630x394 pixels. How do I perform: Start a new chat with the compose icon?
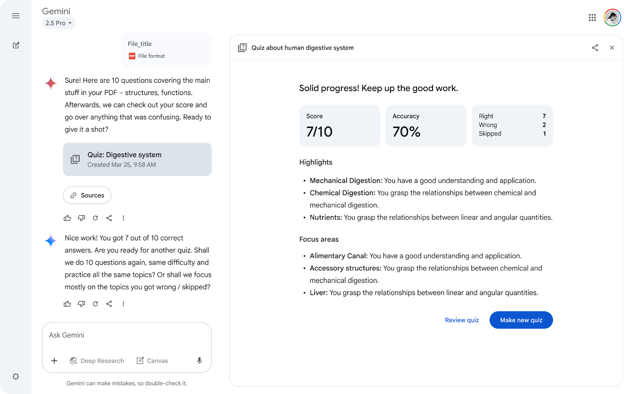point(16,45)
